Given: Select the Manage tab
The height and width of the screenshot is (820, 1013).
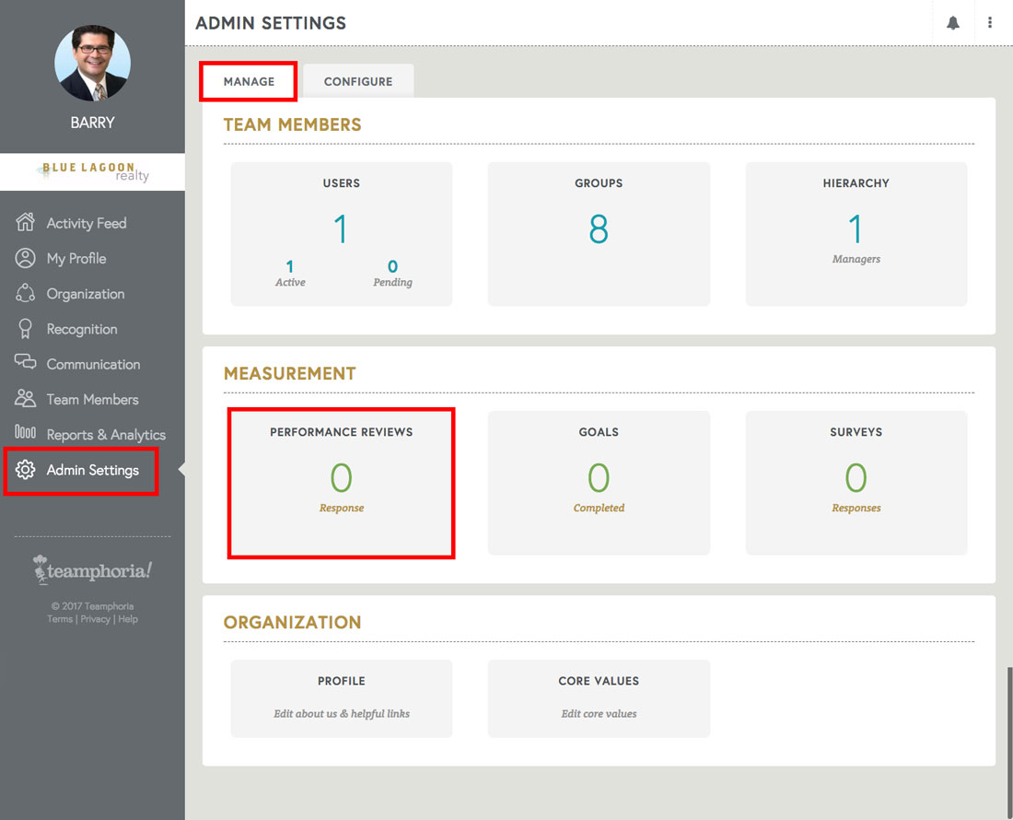Looking at the screenshot, I should pyautogui.click(x=248, y=81).
